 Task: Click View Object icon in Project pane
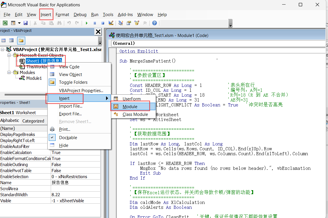[11, 40]
